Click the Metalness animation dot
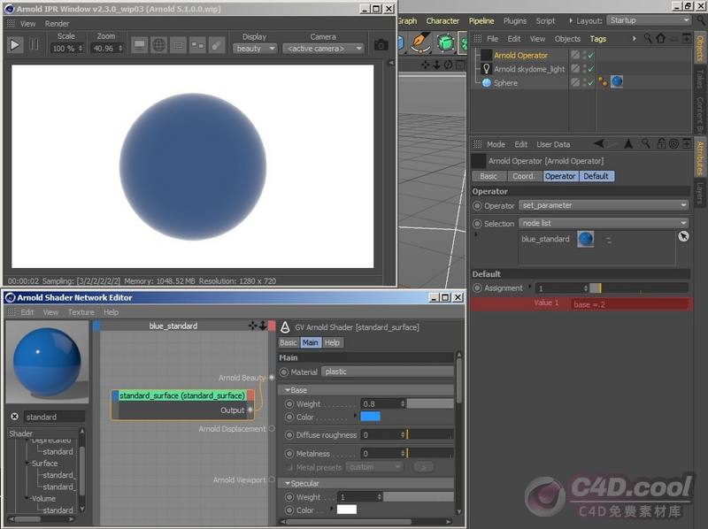The height and width of the screenshot is (529, 708). 289,453
